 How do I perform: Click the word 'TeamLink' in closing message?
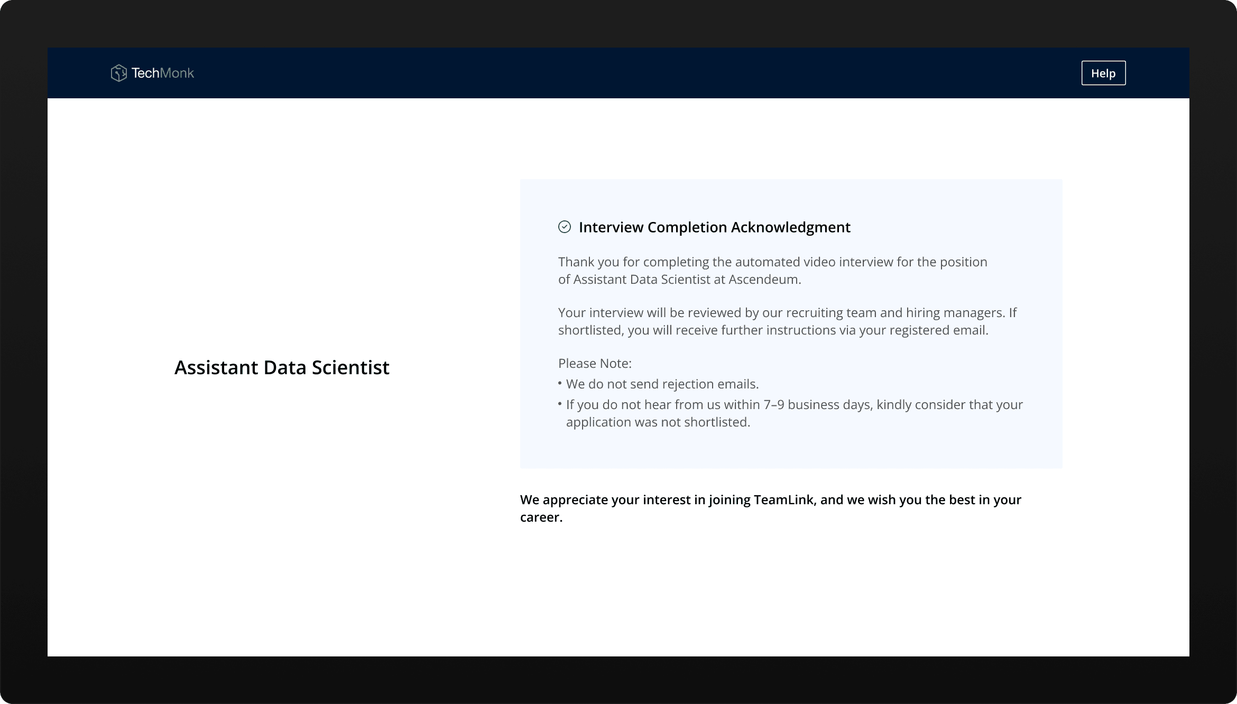point(783,500)
